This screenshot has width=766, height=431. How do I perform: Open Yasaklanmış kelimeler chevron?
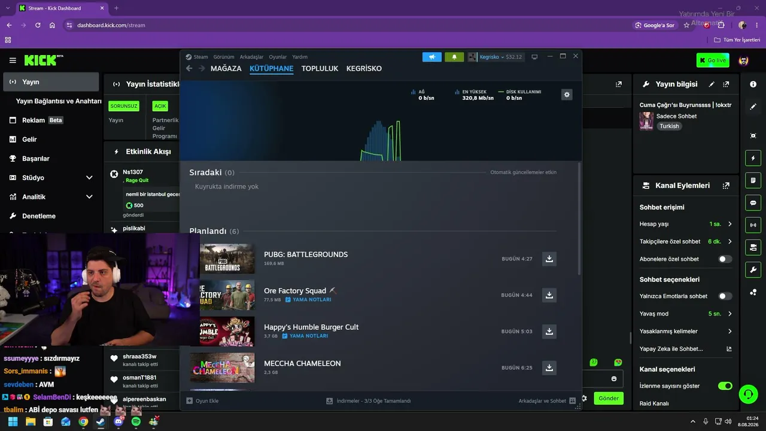(x=729, y=331)
